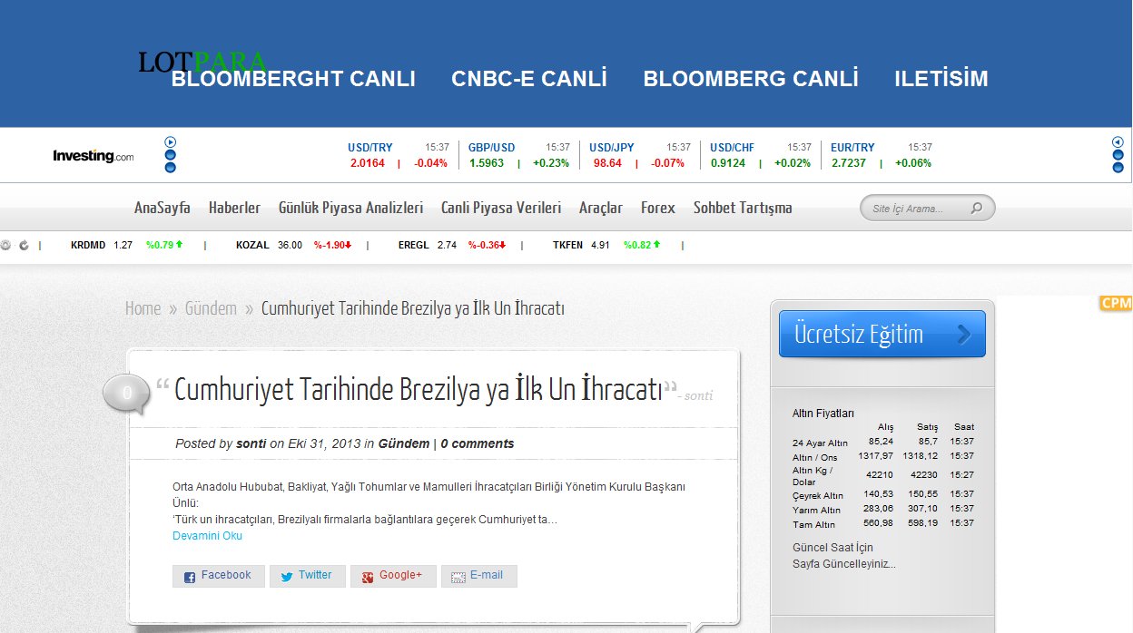Open the comment count bubble showing 0
1133x633 pixels.
point(127,393)
